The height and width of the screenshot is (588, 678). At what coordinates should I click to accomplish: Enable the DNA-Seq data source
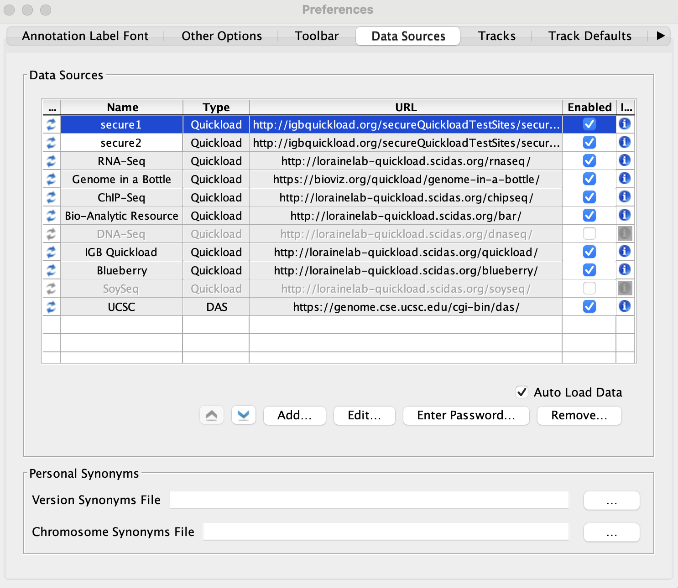pos(589,233)
